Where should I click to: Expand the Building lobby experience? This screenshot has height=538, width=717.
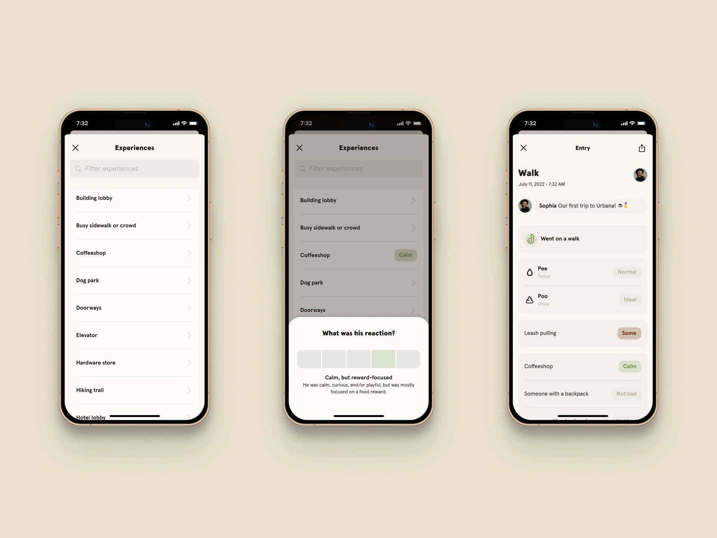[x=190, y=198]
